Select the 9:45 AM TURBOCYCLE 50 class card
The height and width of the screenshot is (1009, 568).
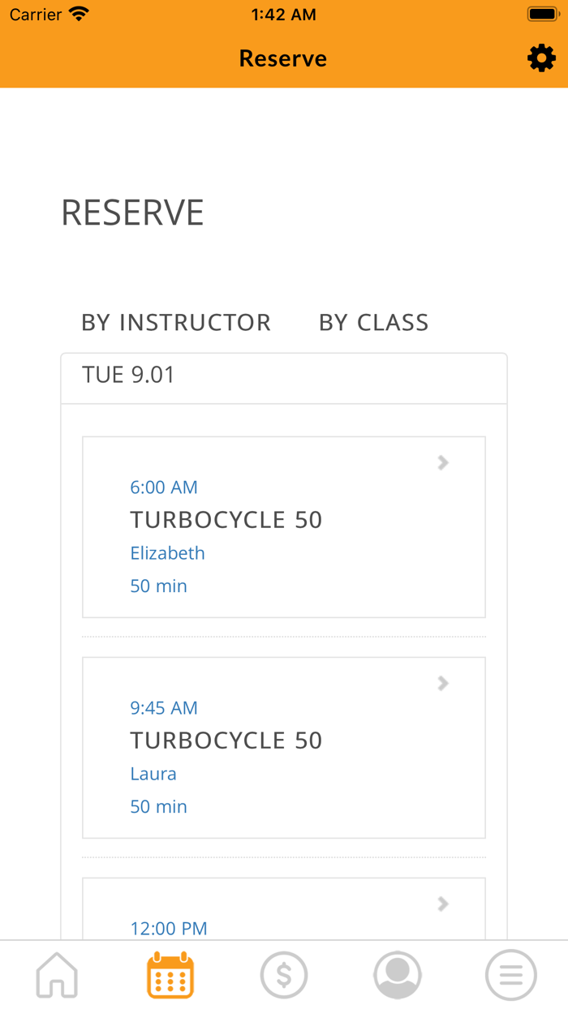click(284, 746)
